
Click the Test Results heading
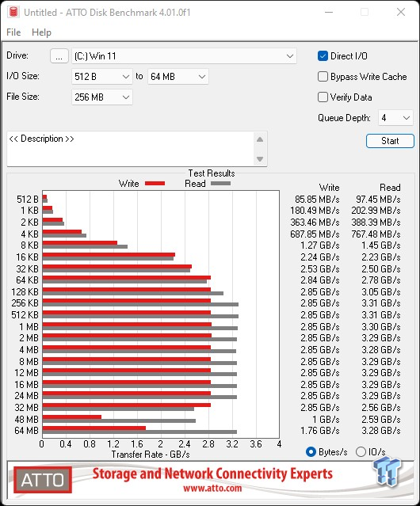point(212,173)
